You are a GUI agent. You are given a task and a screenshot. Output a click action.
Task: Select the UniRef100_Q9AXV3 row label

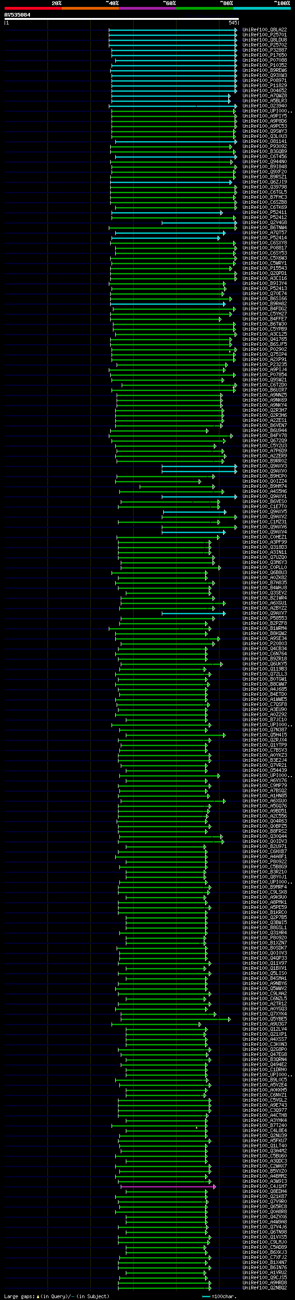pyautogui.click(x=265, y=466)
